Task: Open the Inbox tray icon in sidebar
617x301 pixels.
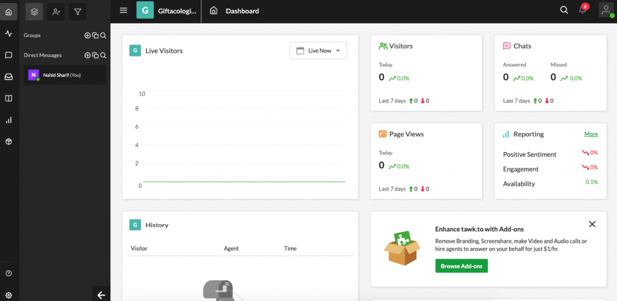Action: (8, 77)
